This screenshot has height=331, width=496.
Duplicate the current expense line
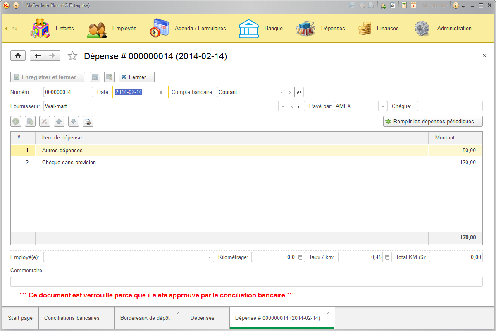click(x=30, y=121)
